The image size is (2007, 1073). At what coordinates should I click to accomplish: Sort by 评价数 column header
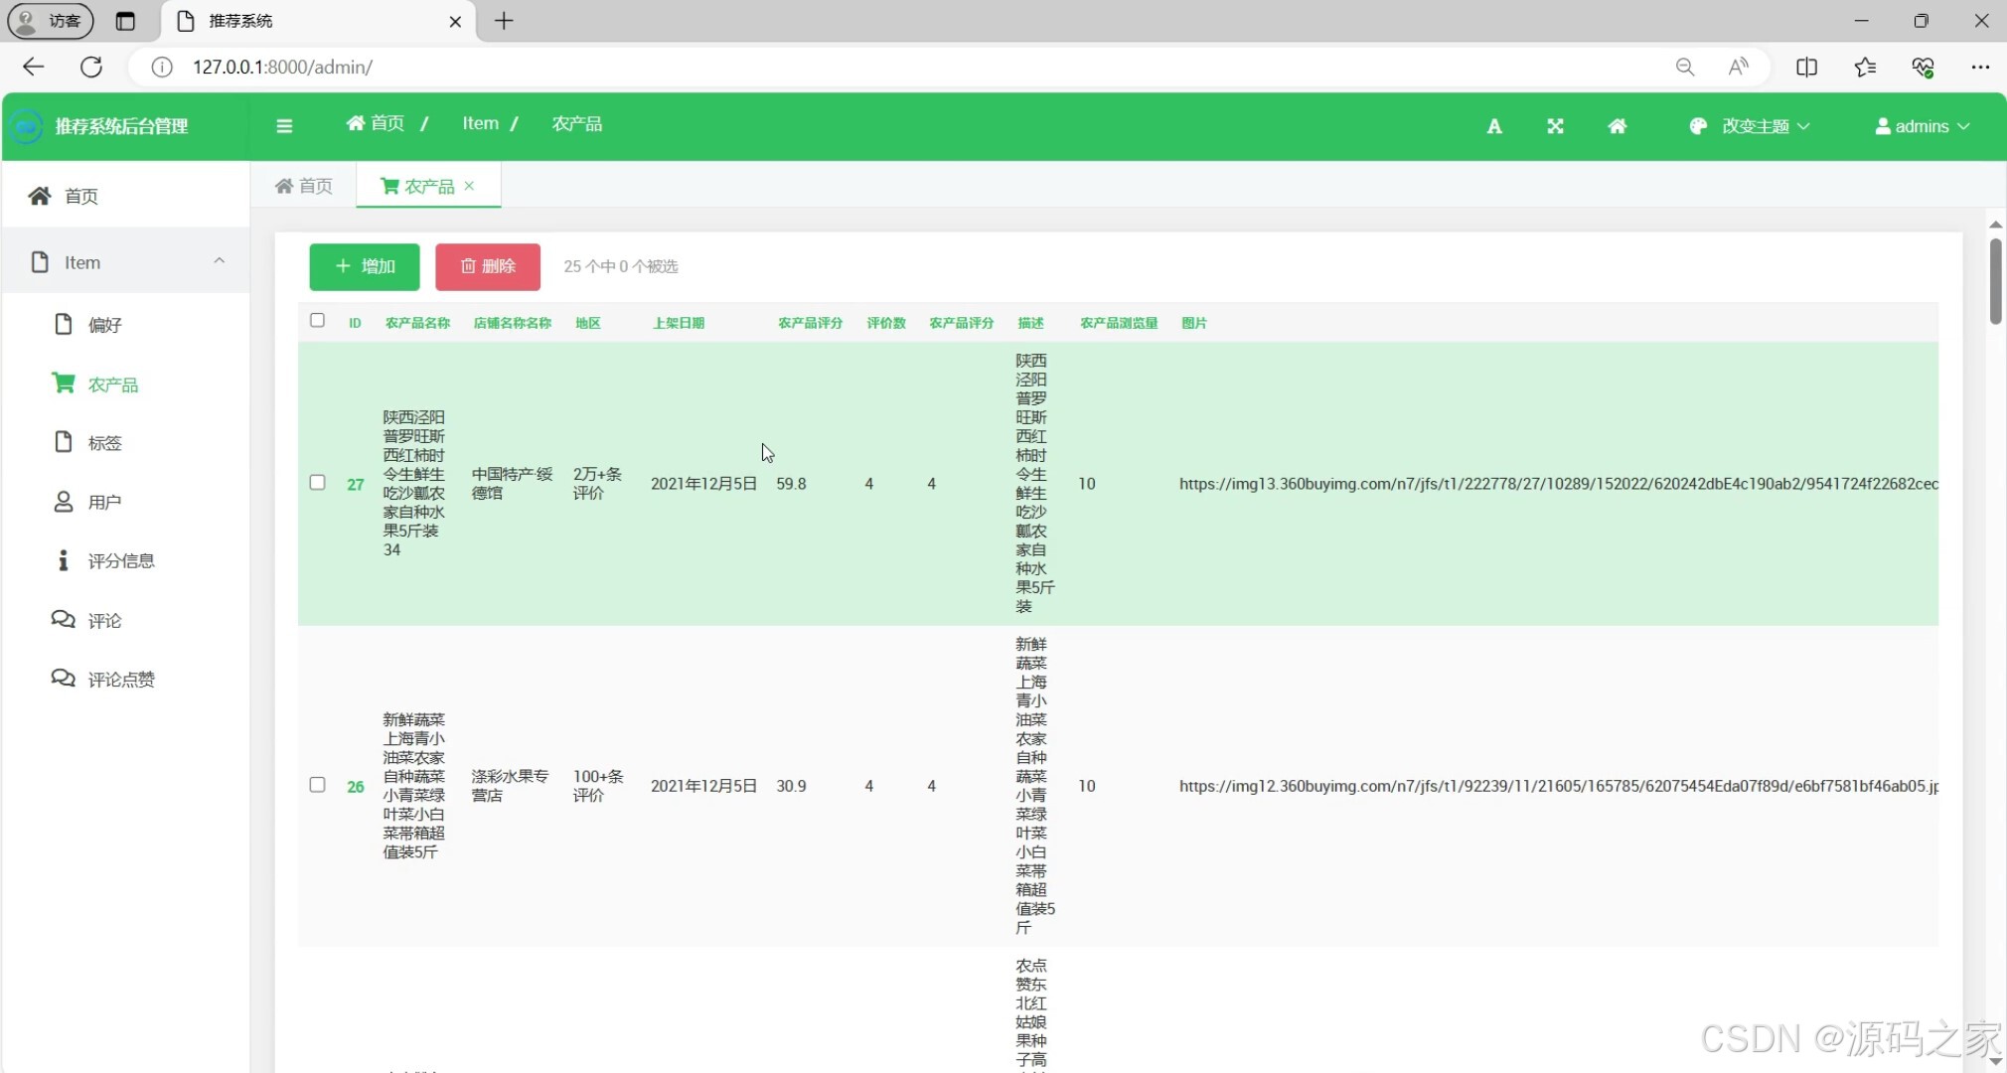pos(886,323)
